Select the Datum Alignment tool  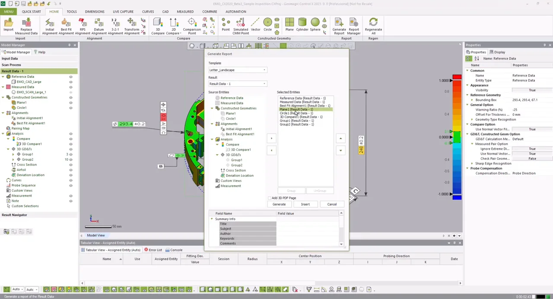click(x=99, y=26)
